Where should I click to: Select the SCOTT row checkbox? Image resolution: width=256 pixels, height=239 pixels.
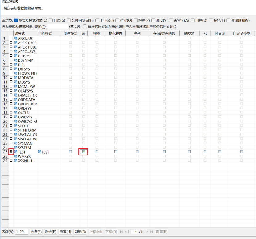pos(11,126)
